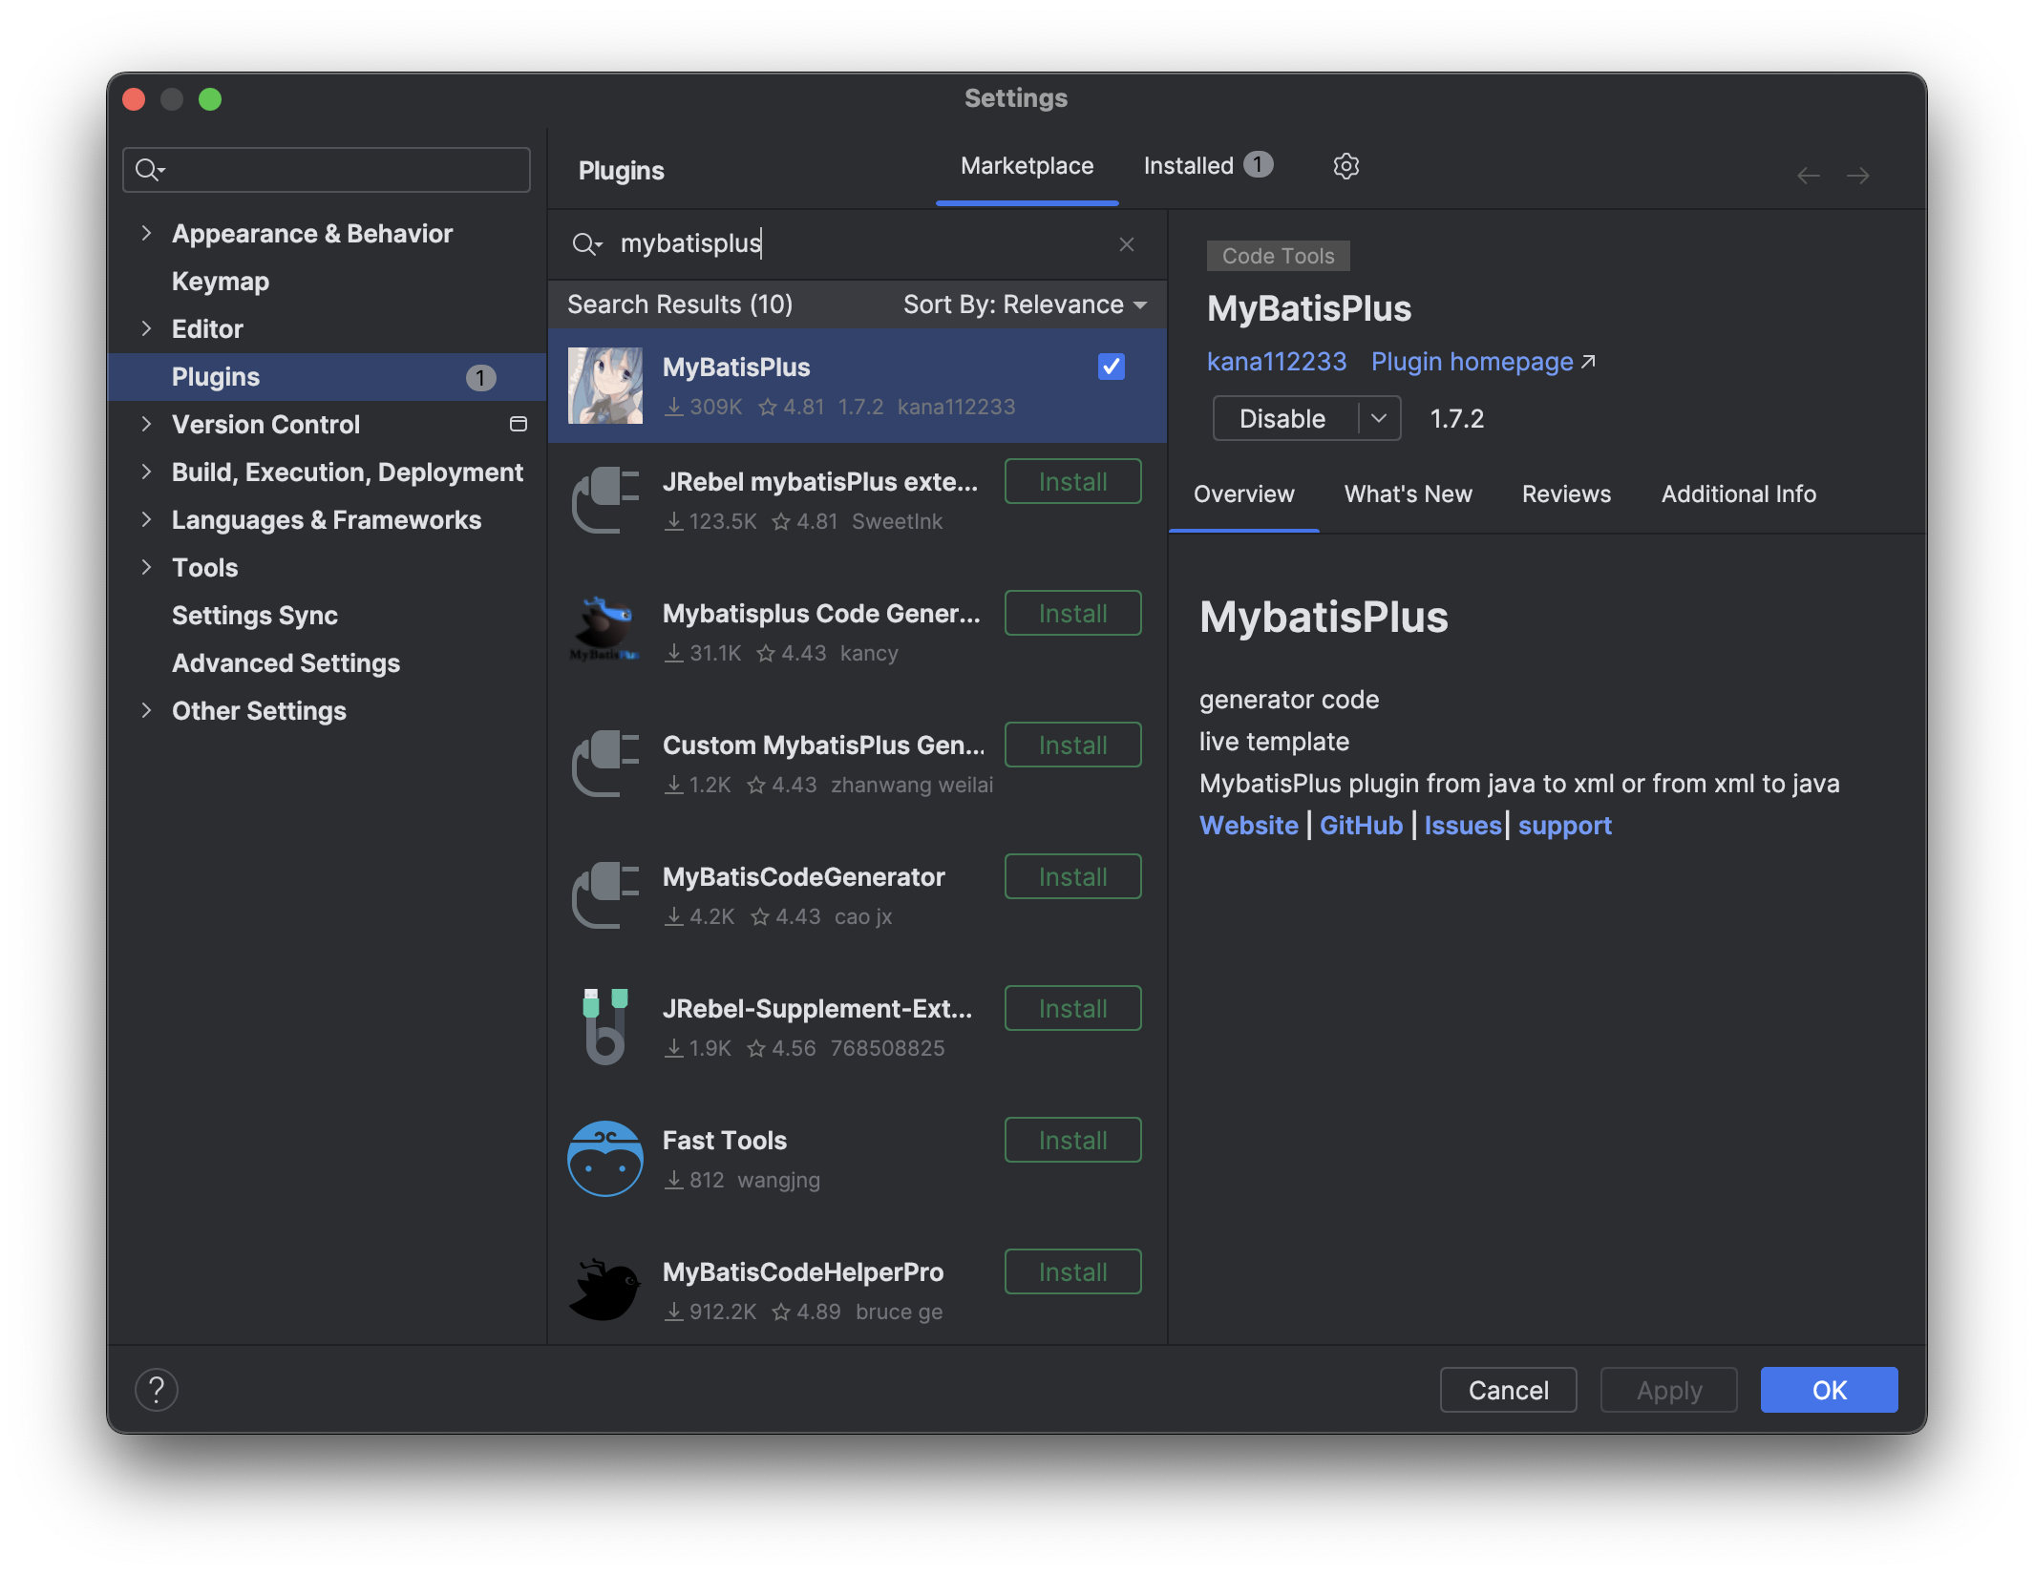The image size is (2034, 1575).
Task: Disable the MyBatisPlus plugin
Action: tap(1284, 418)
